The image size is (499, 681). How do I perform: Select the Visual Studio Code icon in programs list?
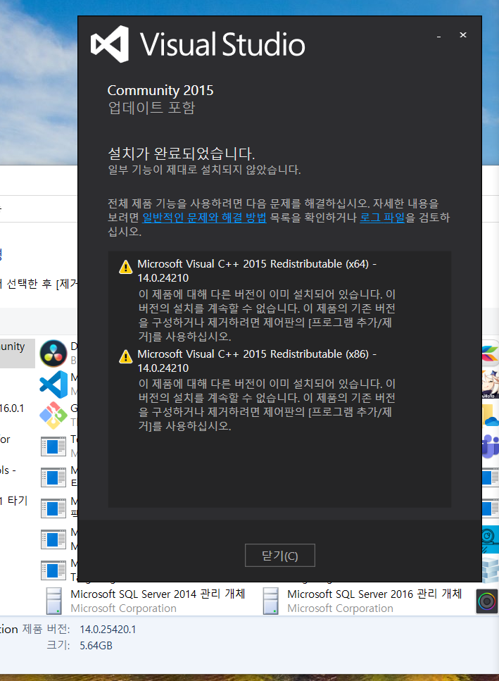(x=53, y=385)
